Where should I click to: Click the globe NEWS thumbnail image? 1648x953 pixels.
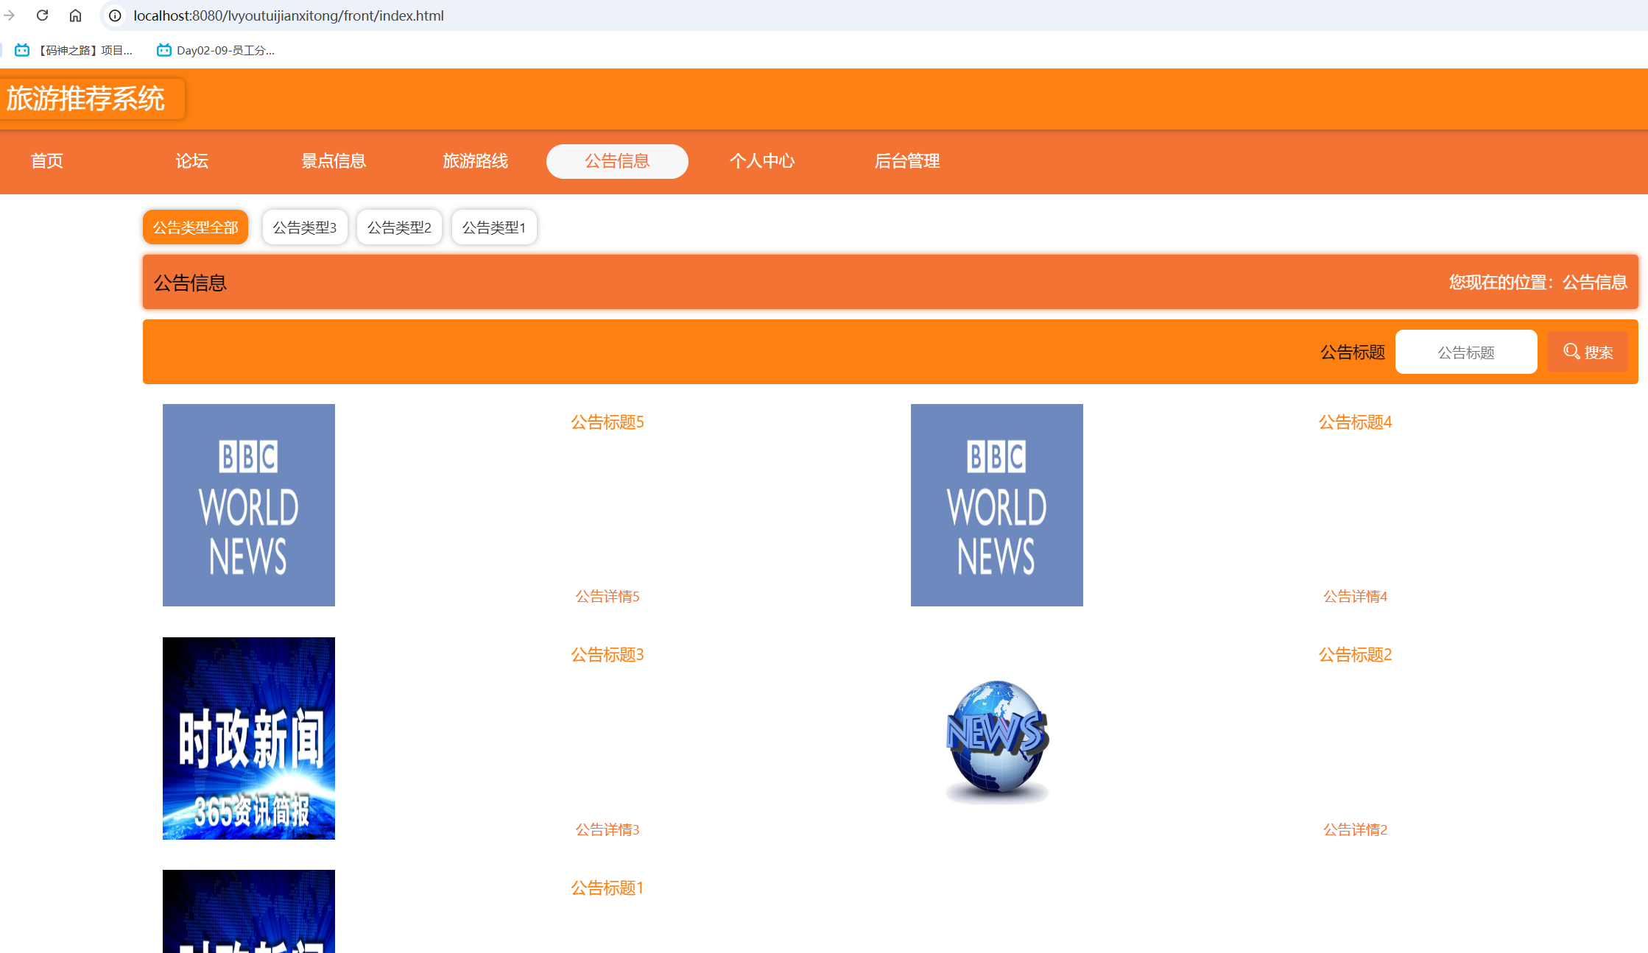(996, 740)
